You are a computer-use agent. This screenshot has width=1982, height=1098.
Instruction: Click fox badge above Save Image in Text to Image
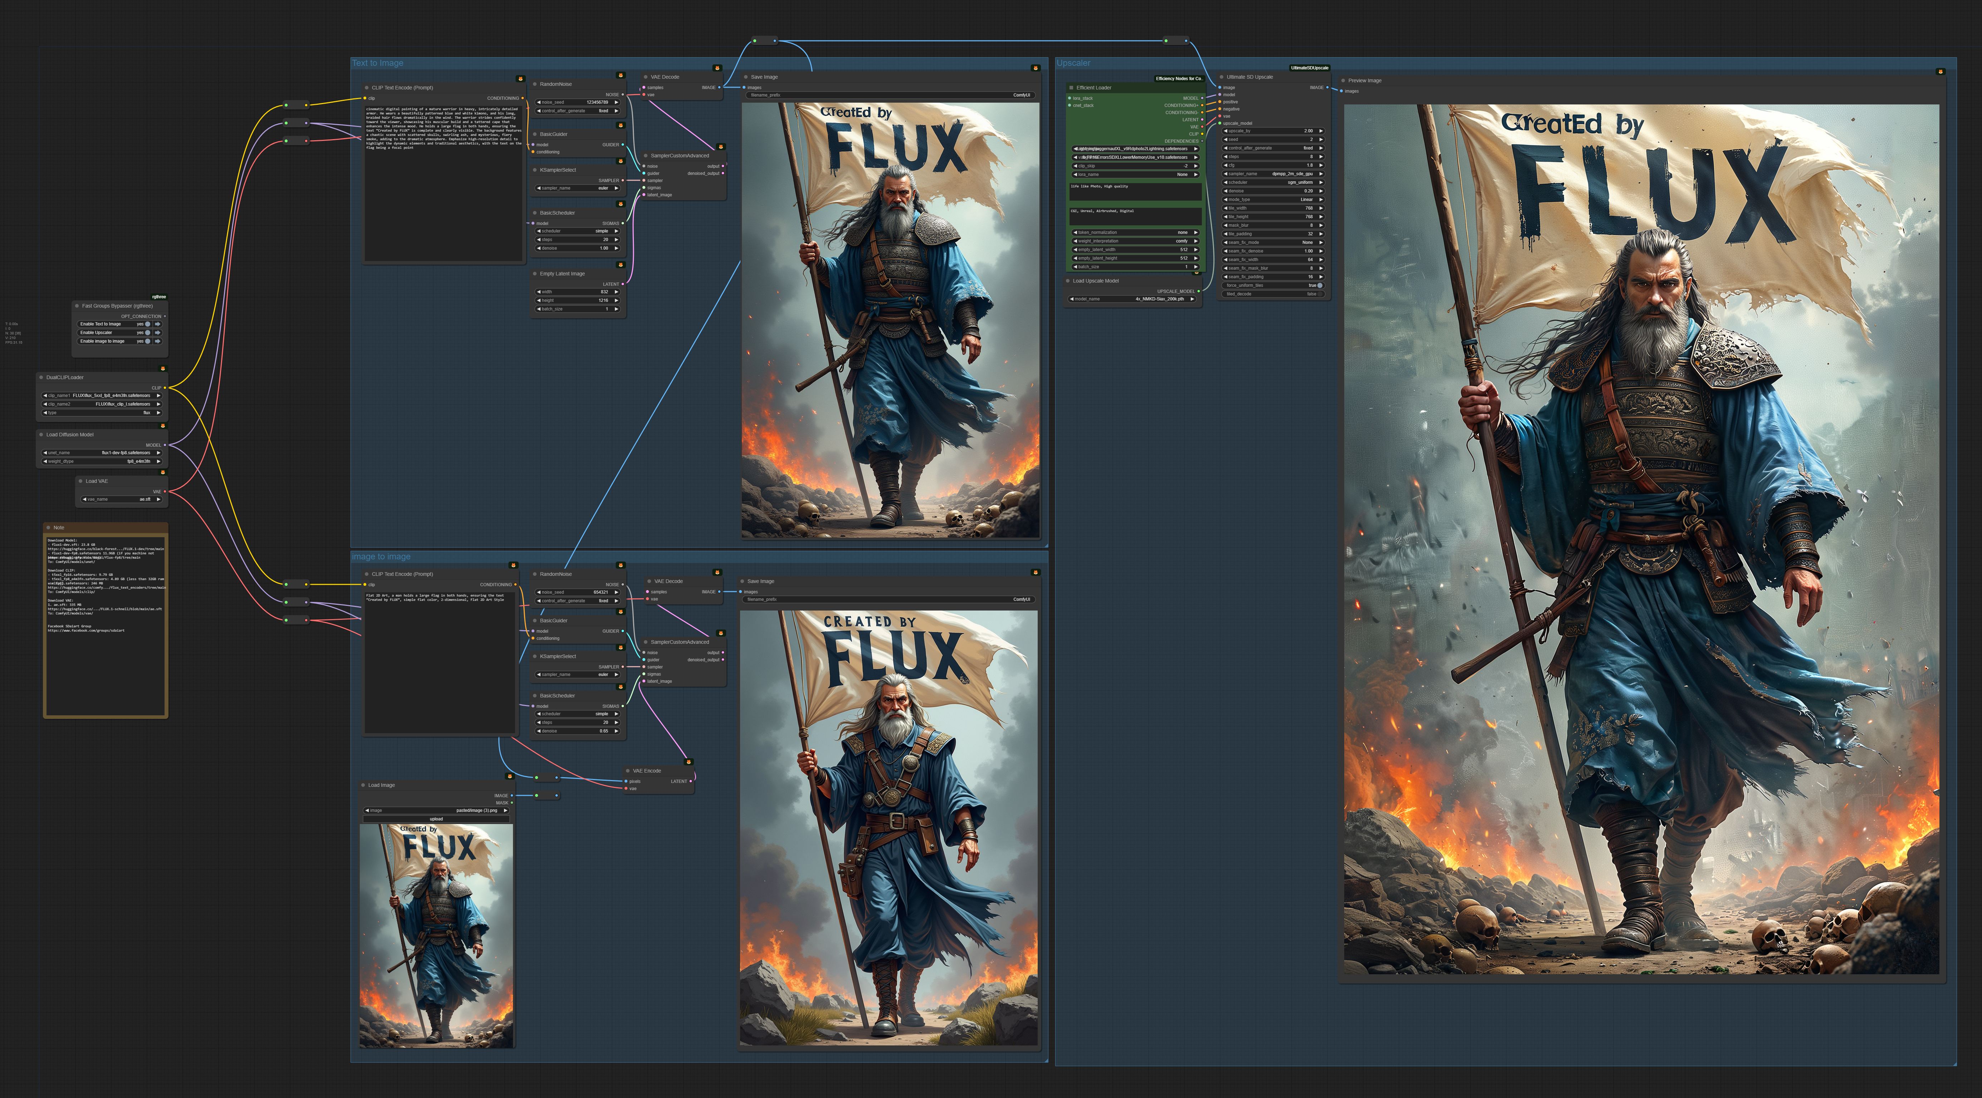[x=1035, y=68]
